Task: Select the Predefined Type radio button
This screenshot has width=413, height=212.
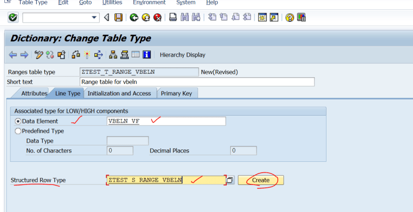Action: tap(18, 131)
